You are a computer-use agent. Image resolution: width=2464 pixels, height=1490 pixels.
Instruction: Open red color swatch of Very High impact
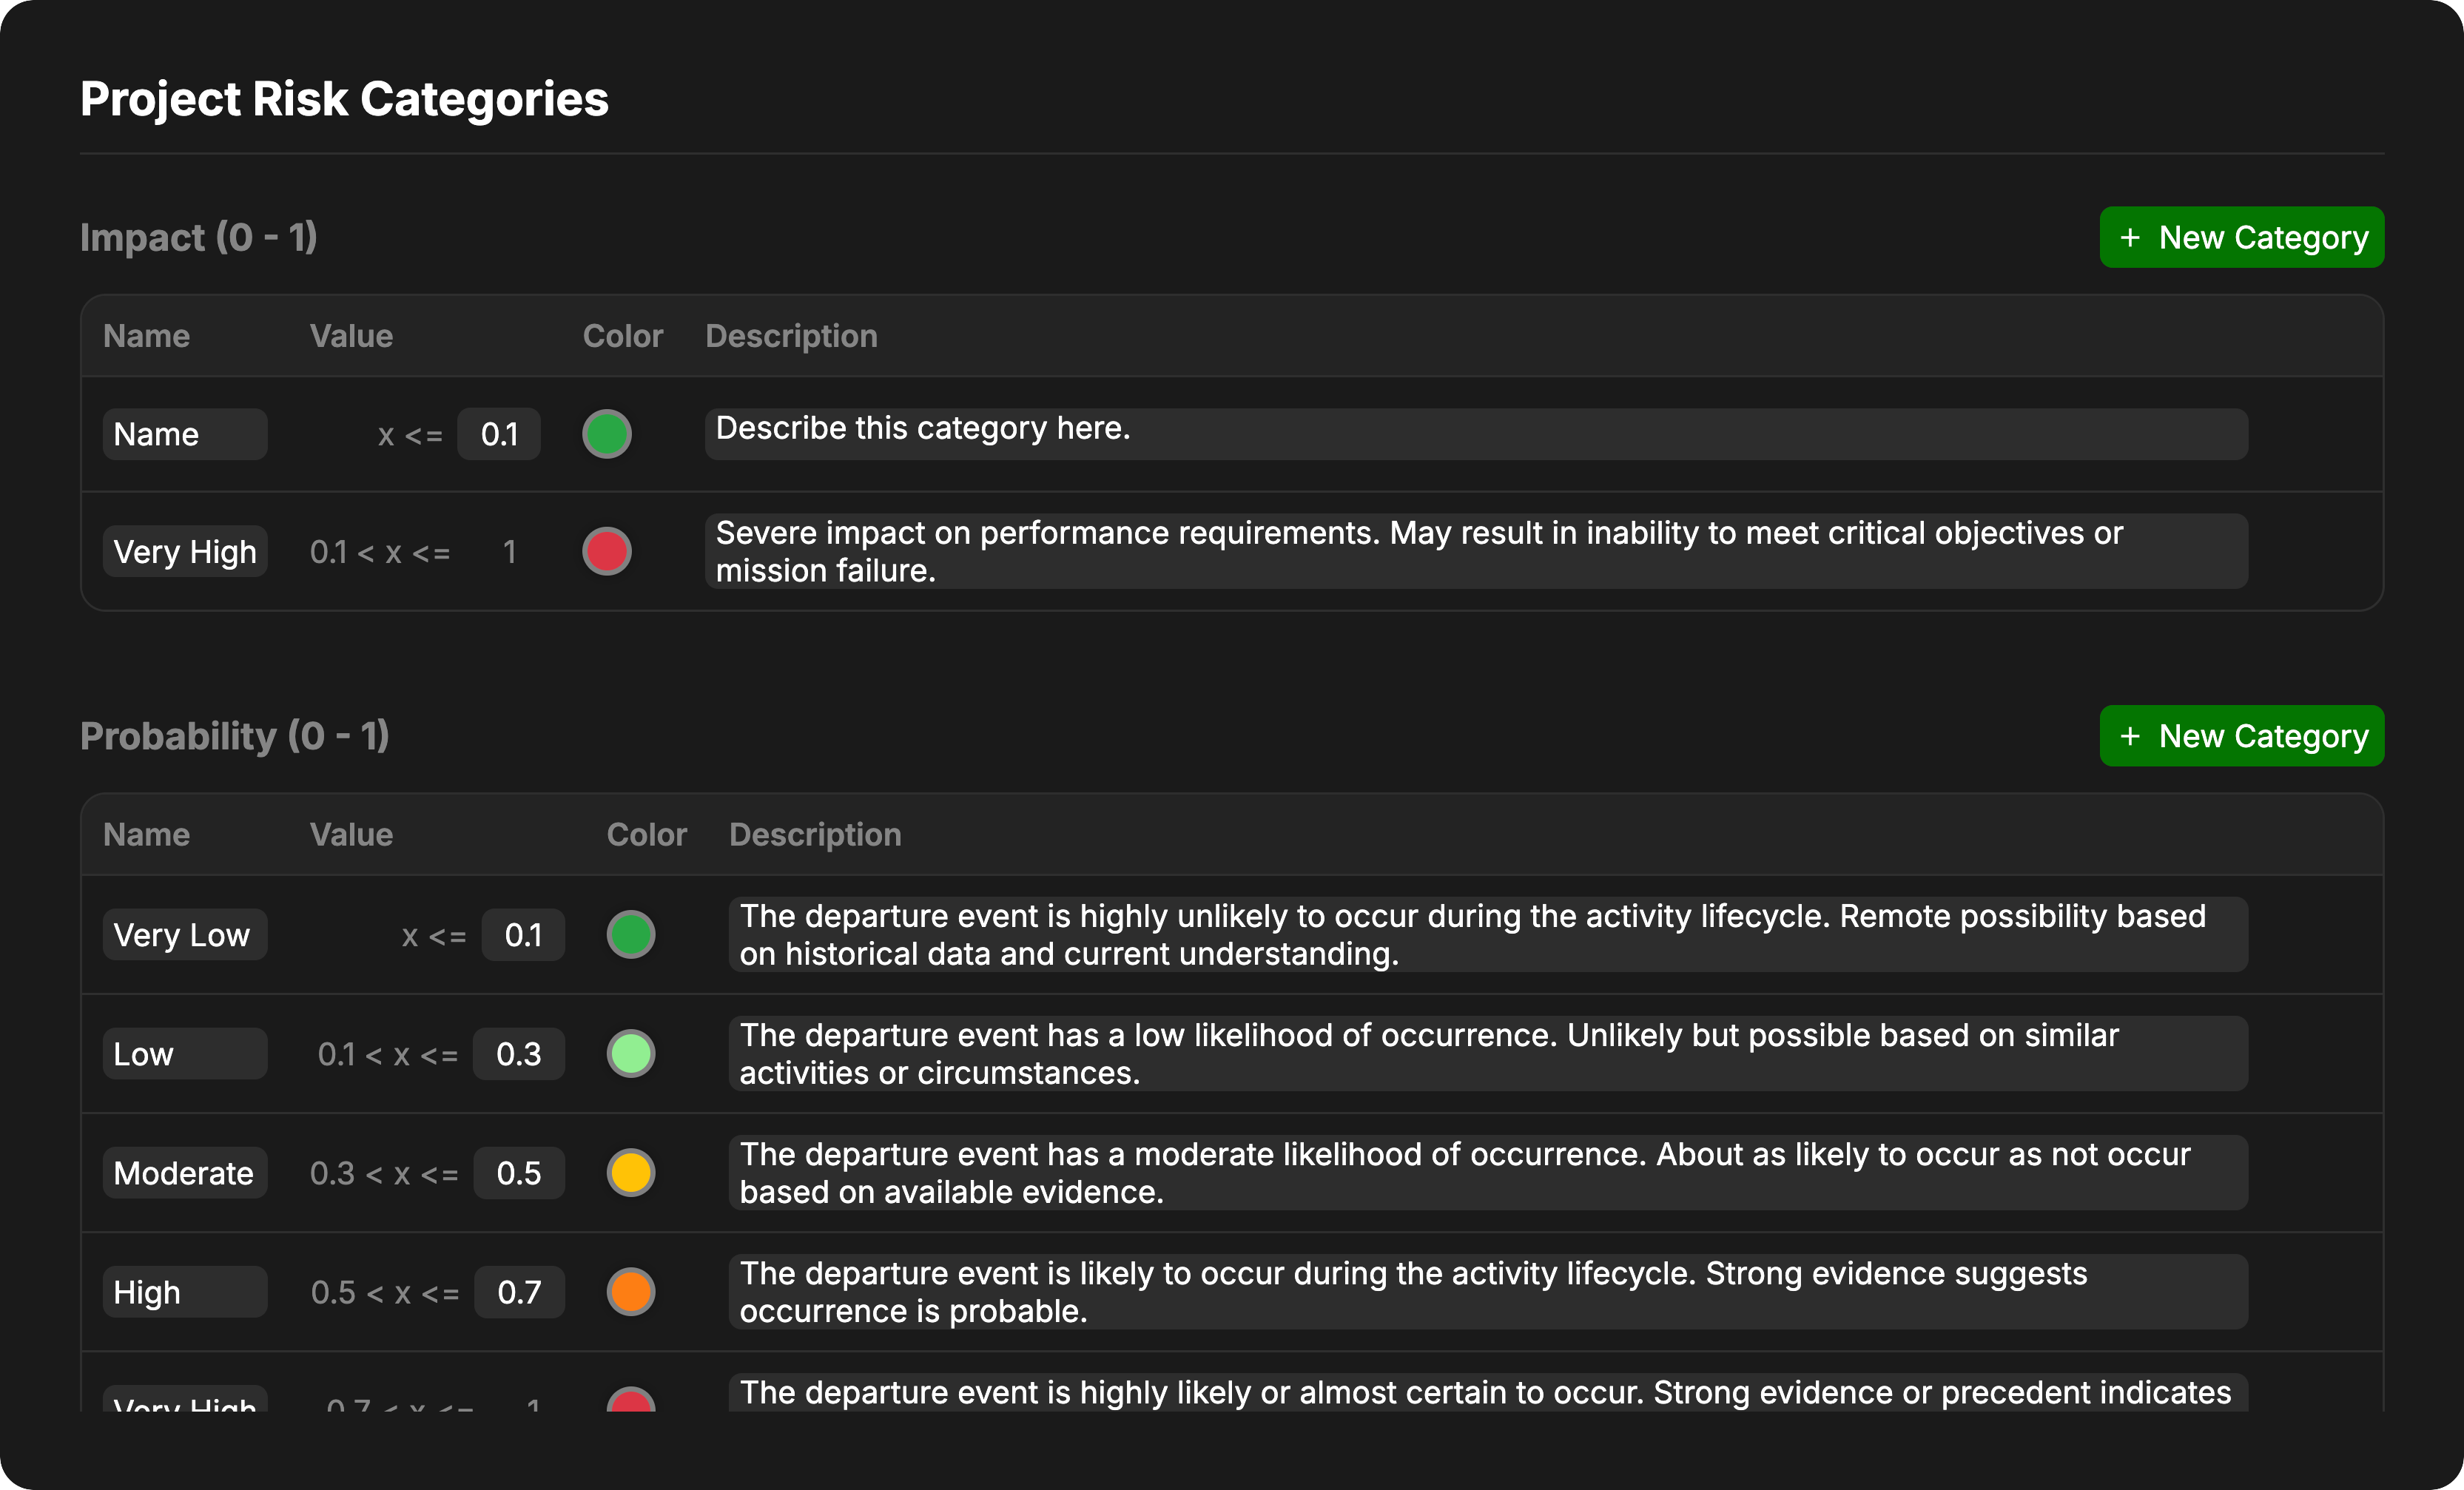[607, 551]
